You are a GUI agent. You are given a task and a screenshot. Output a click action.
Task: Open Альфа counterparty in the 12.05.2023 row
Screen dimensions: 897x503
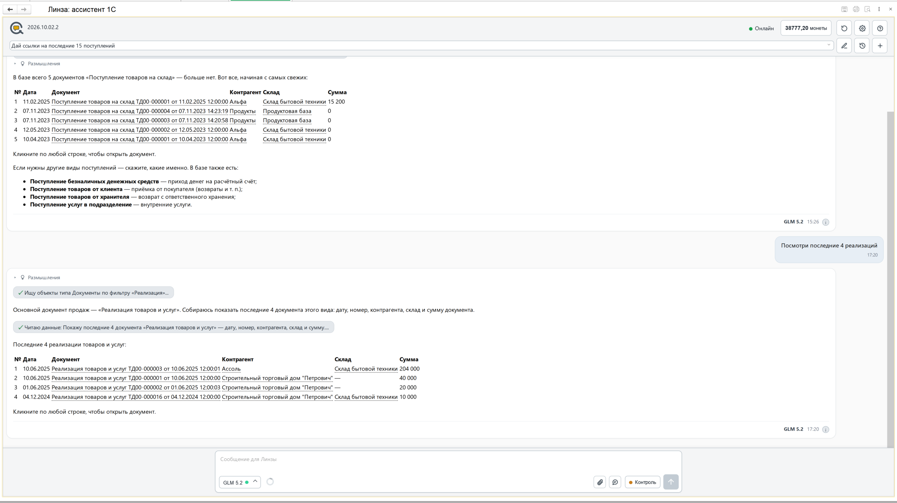point(238,130)
